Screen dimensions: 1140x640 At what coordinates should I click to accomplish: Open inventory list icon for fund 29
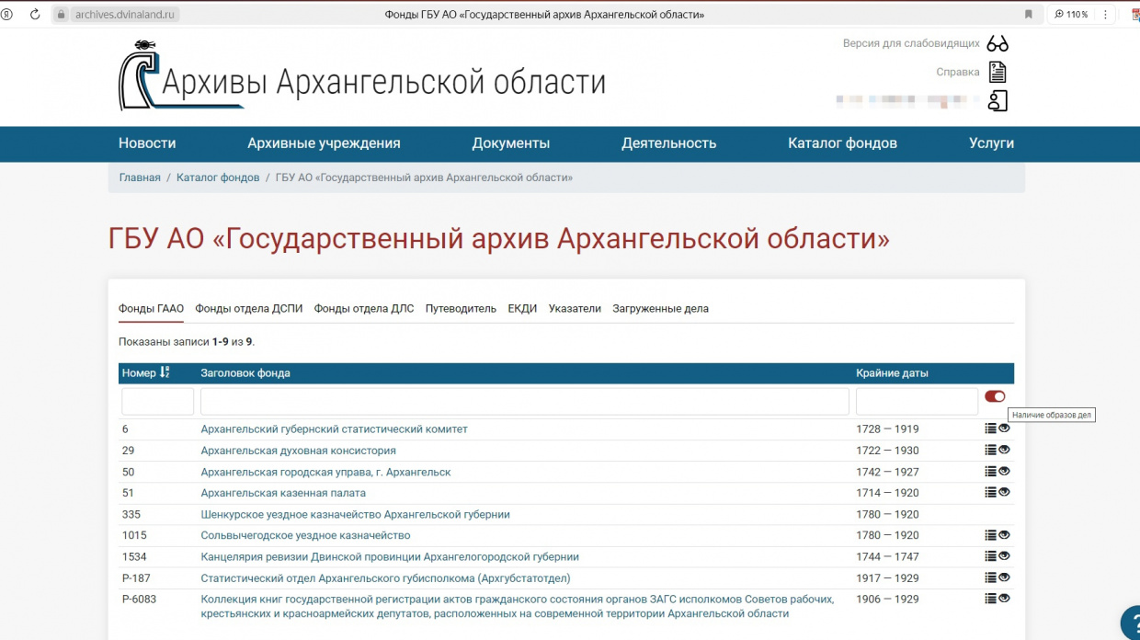coord(990,450)
